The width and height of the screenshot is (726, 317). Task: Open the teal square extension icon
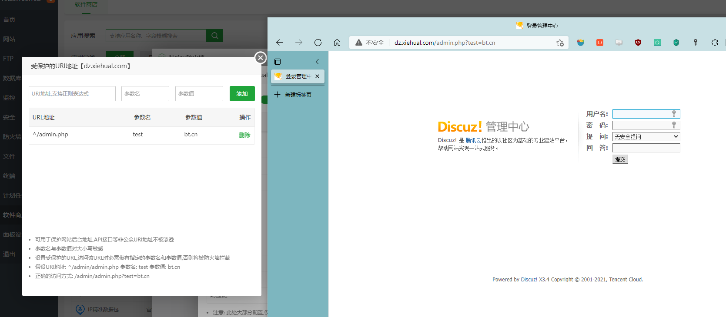[x=657, y=43]
